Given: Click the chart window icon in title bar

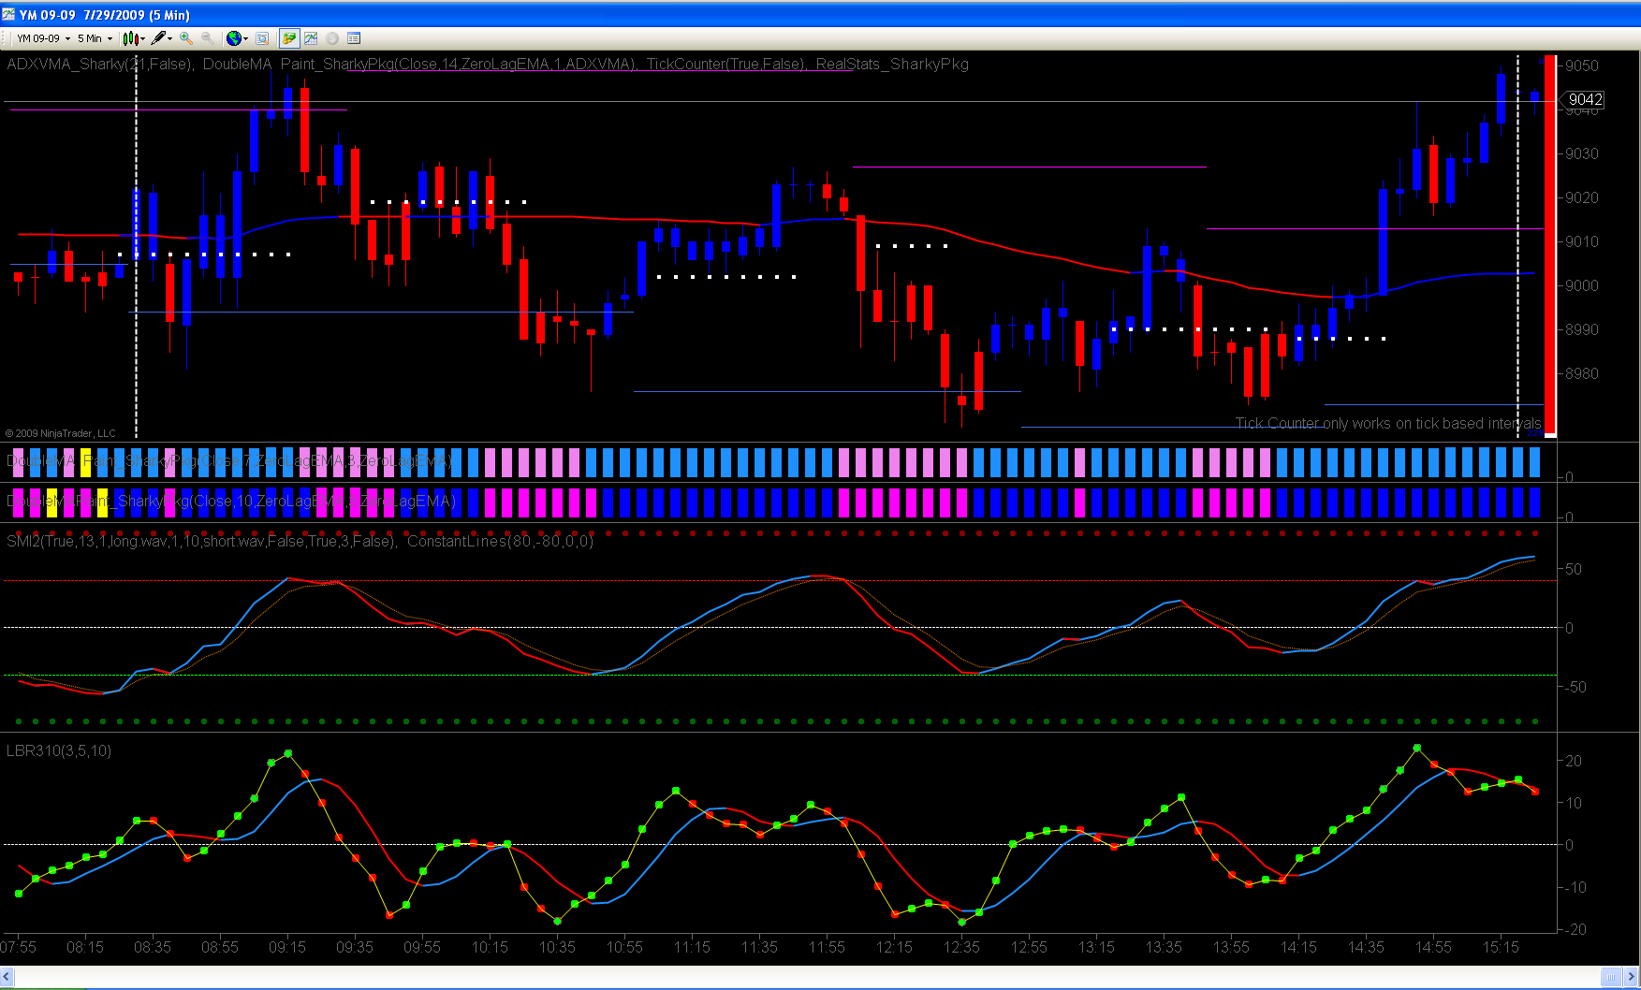Looking at the screenshot, I should coord(8,14).
